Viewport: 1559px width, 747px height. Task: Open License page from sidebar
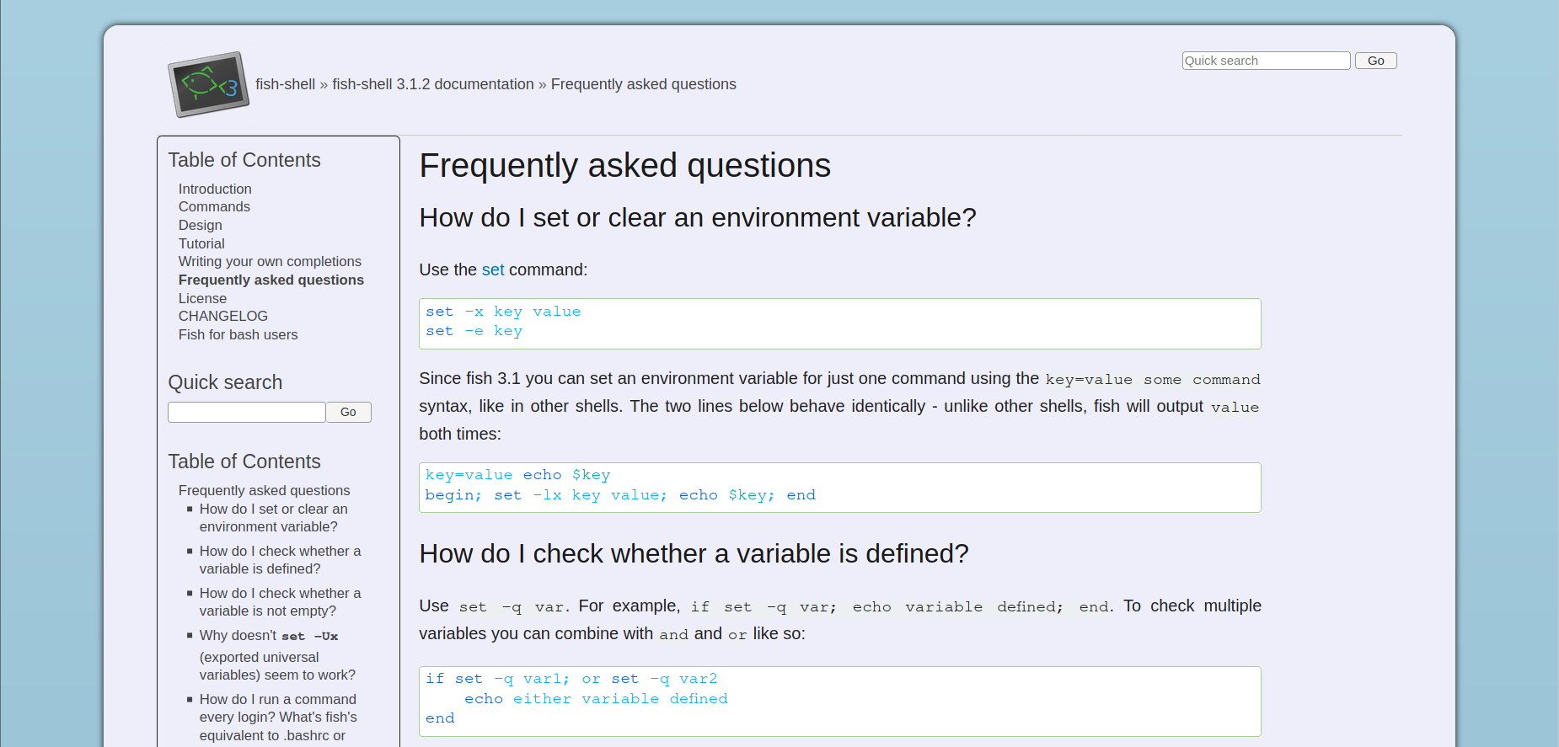202,299
